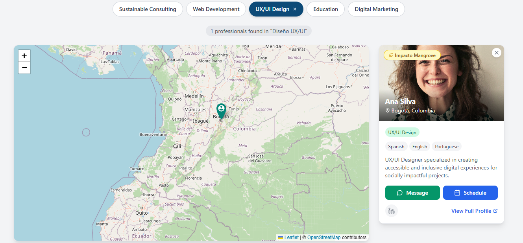
Task: Click the location pin icon beside Bogotá, Colombia
Action: (387, 111)
